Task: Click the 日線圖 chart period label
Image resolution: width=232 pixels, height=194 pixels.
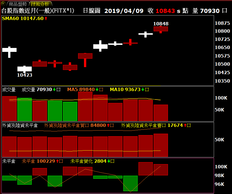Action: coord(92,10)
